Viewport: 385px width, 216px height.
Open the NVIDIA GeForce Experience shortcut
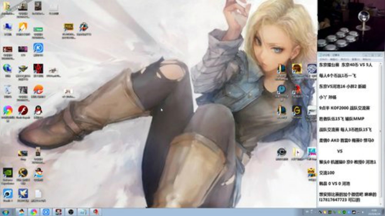pyautogui.click(x=7, y=173)
